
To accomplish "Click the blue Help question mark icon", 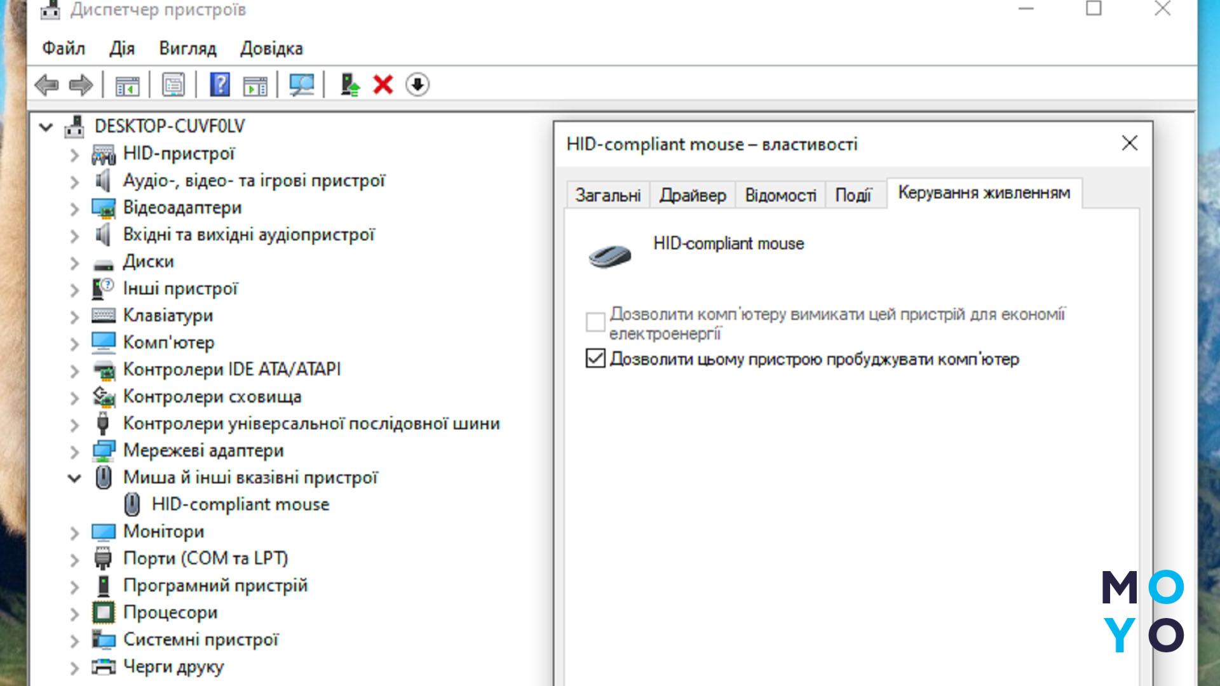I will point(220,84).
